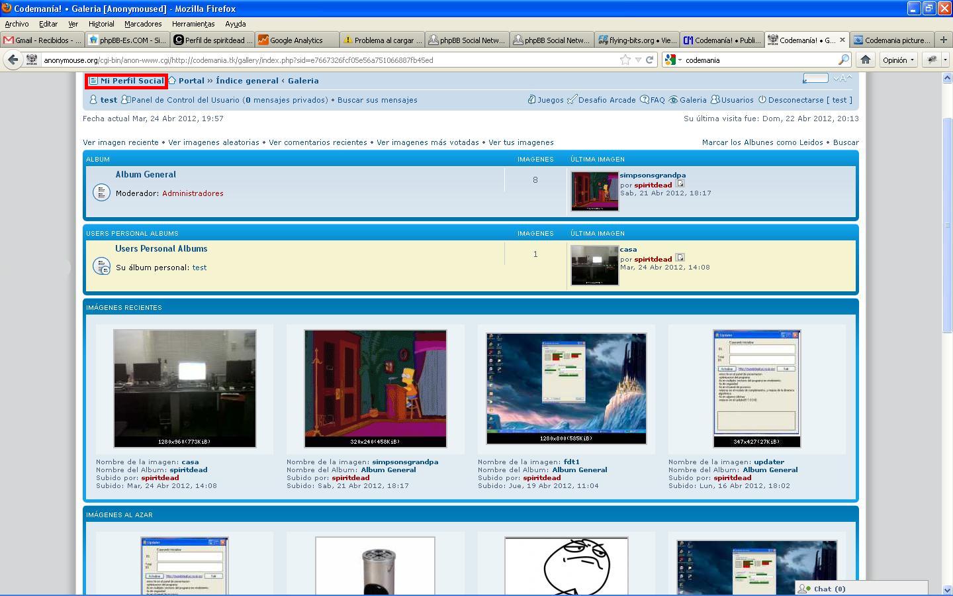
Task: Switch to the Codemania picture tab
Action: pos(891,40)
